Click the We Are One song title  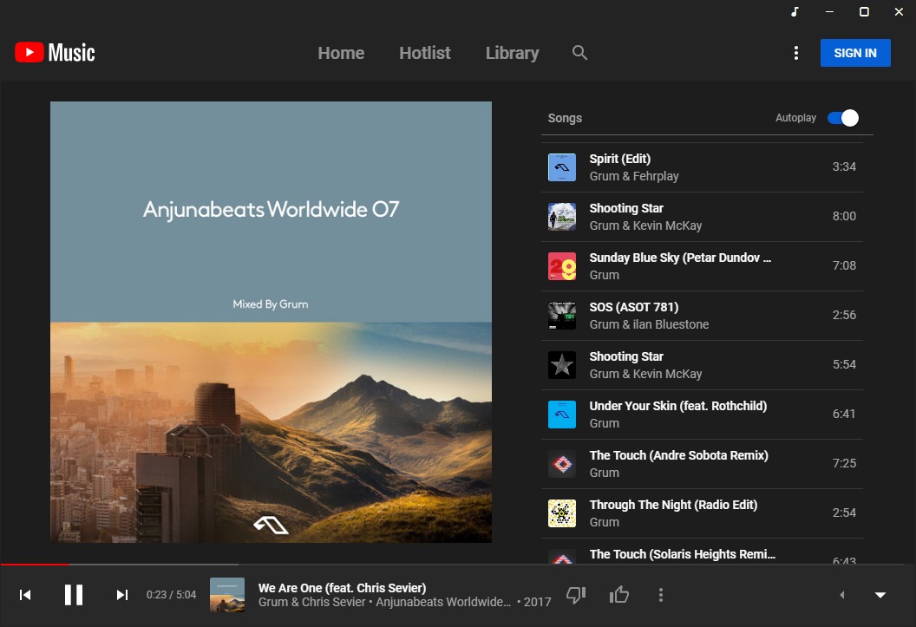[343, 588]
